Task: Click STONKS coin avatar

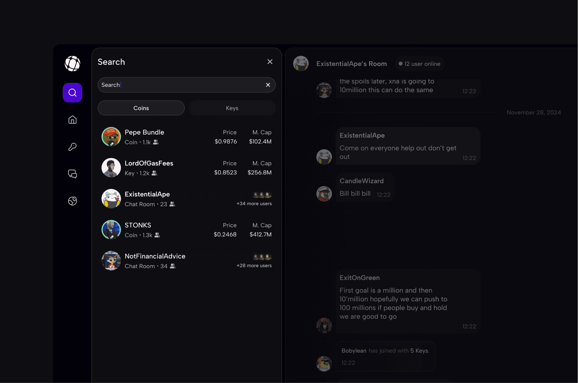Action: [111, 230]
